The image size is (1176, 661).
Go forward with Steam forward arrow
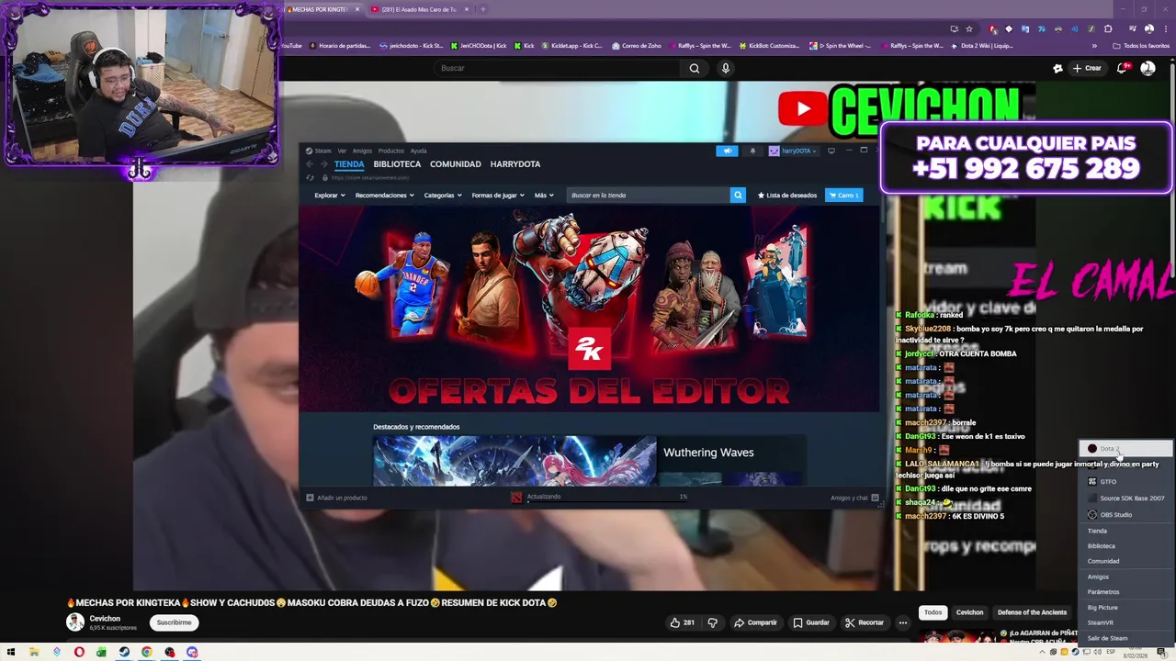point(323,164)
